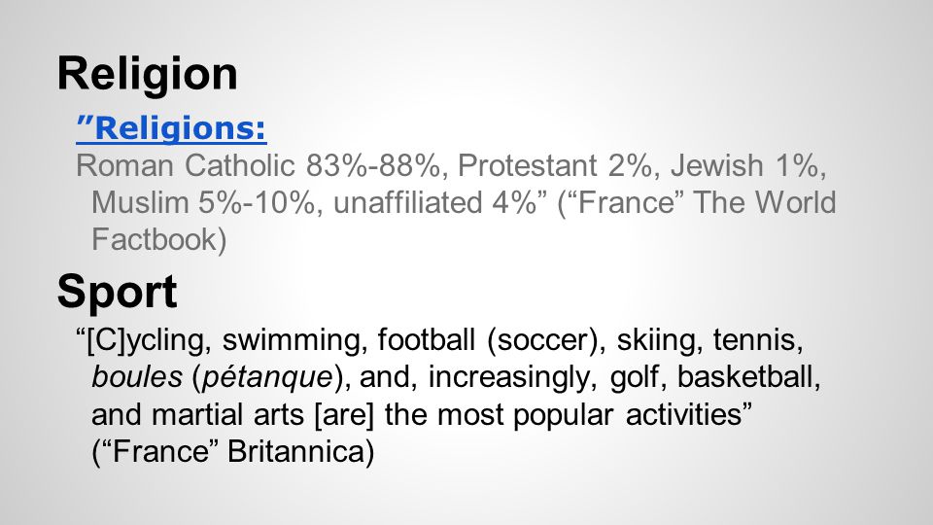
Task: Click the italic word "boules"
Action: [137, 377]
